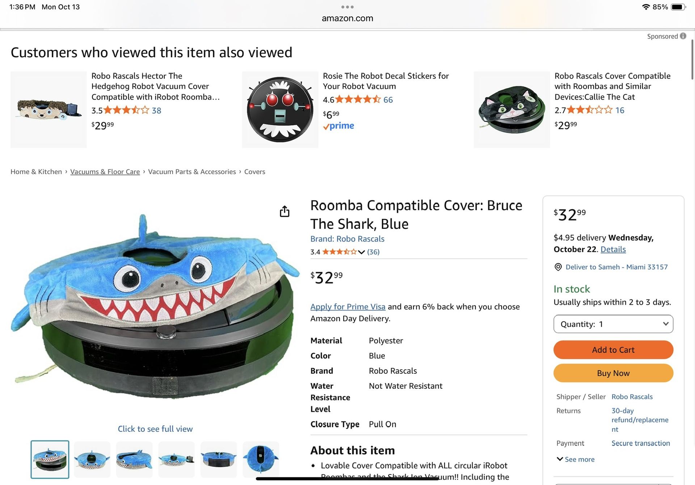Open the Apply for Prime Visa link

[347, 307]
